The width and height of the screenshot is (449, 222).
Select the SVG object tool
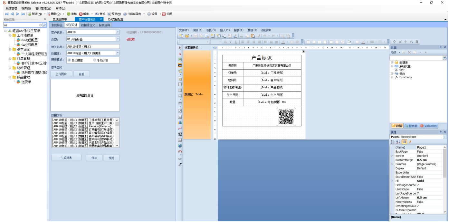tap(180, 65)
